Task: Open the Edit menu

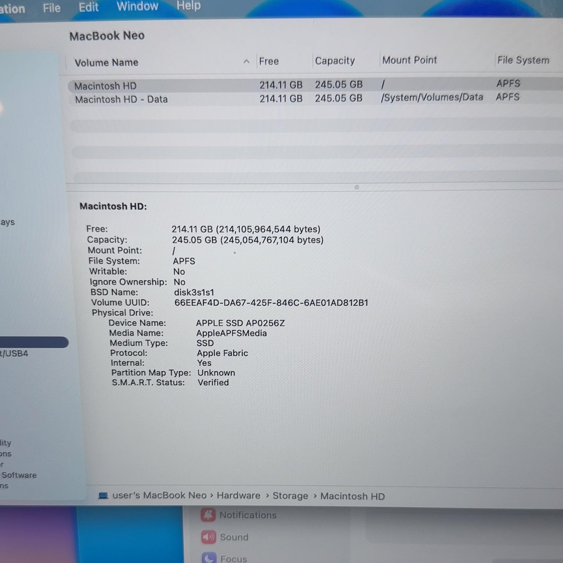Action: (x=88, y=7)
